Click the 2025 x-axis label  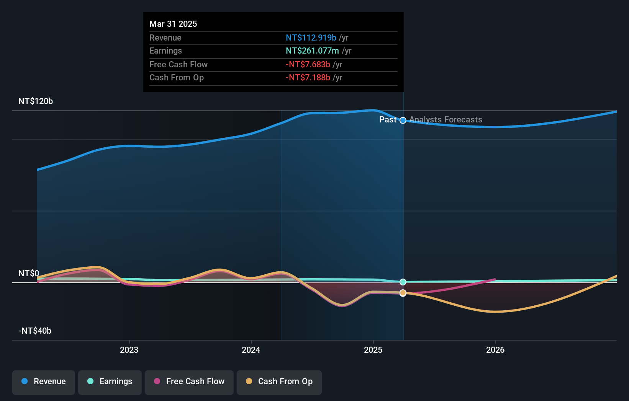[373, 350]
